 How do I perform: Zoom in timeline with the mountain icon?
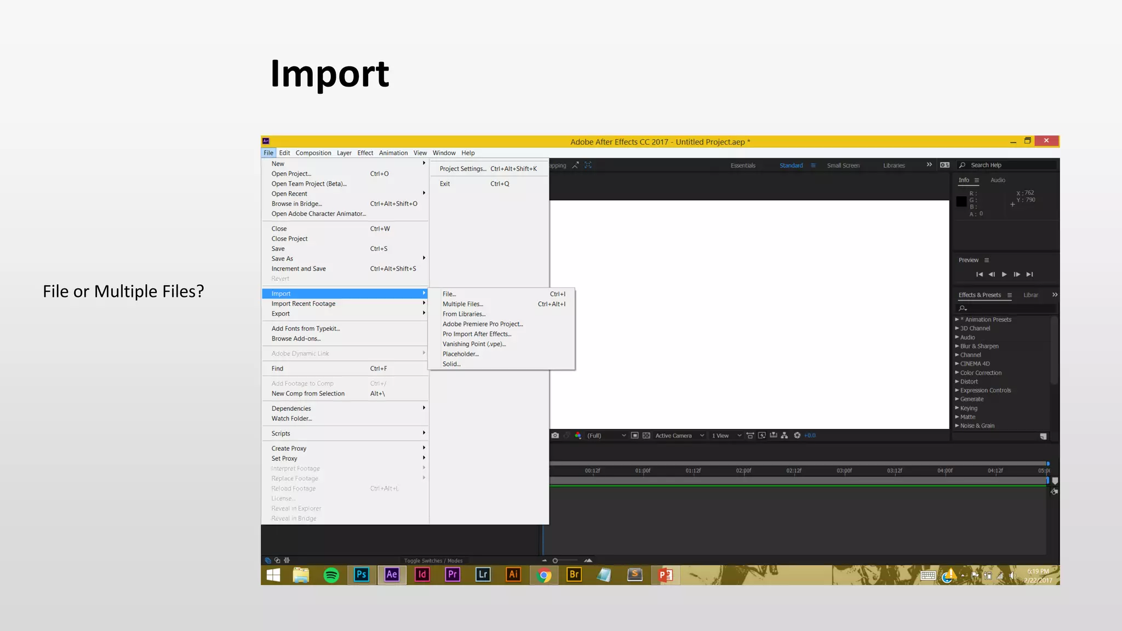[588, 561]
